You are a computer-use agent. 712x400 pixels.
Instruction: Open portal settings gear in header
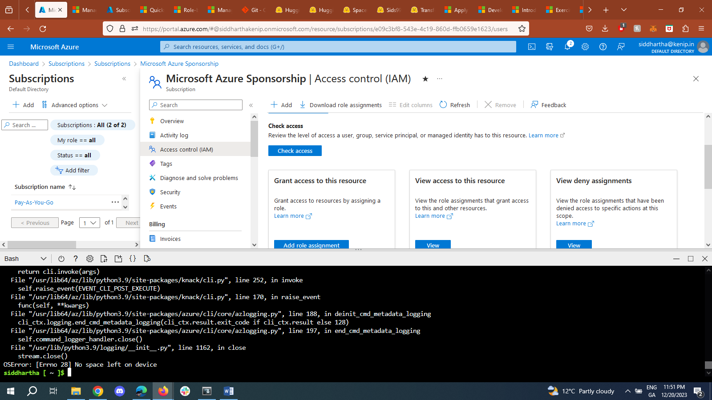(585, 47)
